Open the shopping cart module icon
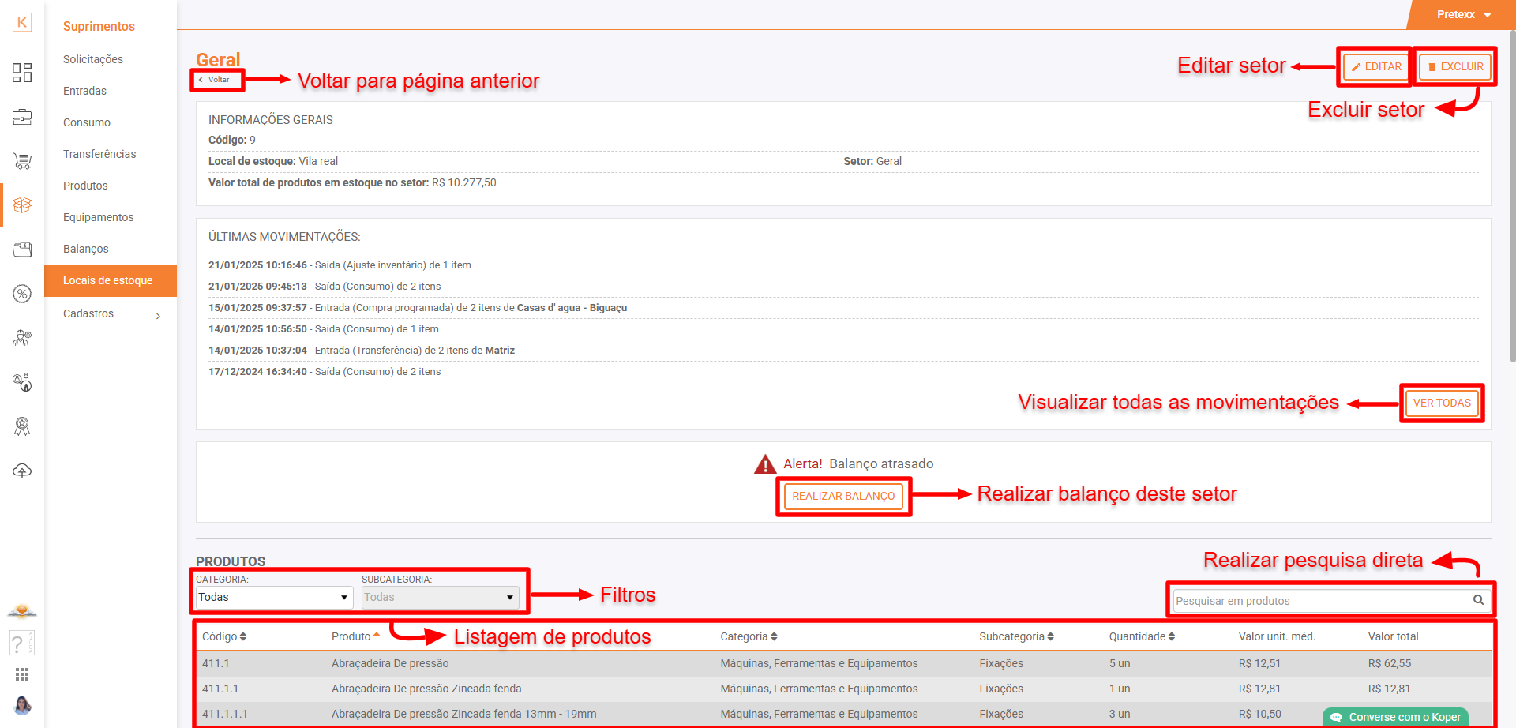Viewport: 1516px width, 728px height. pyautogui.click(x=22, y=162)
